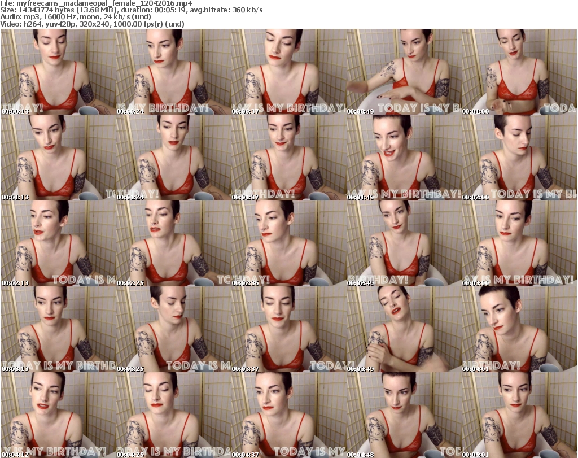Click the 00:04:12 timestamp label
The image size is (578, 458).
(15, 455)
